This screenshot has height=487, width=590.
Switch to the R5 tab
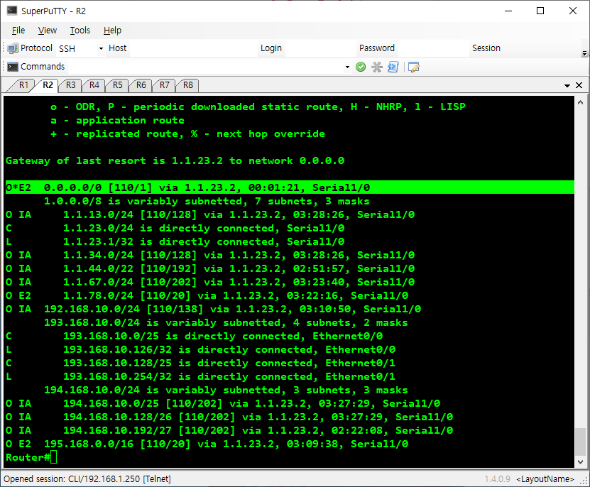pos(118,85)
